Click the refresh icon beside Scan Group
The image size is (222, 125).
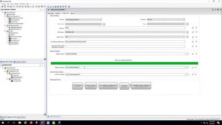pyautogui.click(x=187, y=37)
